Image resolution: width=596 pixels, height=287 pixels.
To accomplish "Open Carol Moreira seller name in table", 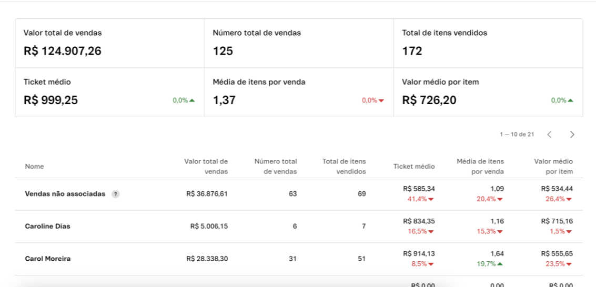I will coord(47,259).
